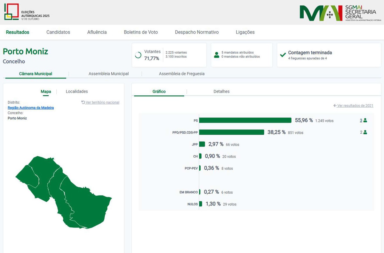Click the PS green results bar
Viewport: 384px width, 253px height.
pos(245,120)
